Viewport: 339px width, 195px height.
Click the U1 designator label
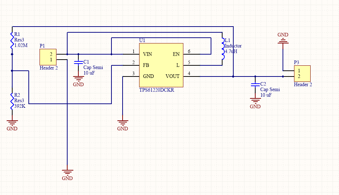[x=142, y=40]
